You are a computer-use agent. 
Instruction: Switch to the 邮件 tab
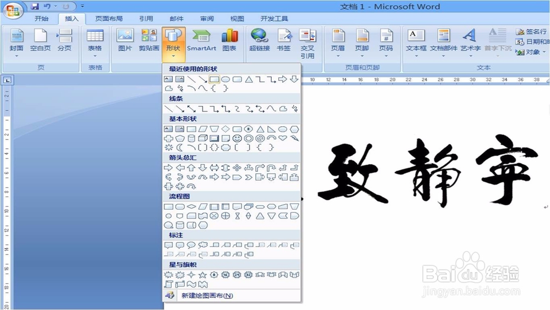pyautogui.click(x=177, y=19)
